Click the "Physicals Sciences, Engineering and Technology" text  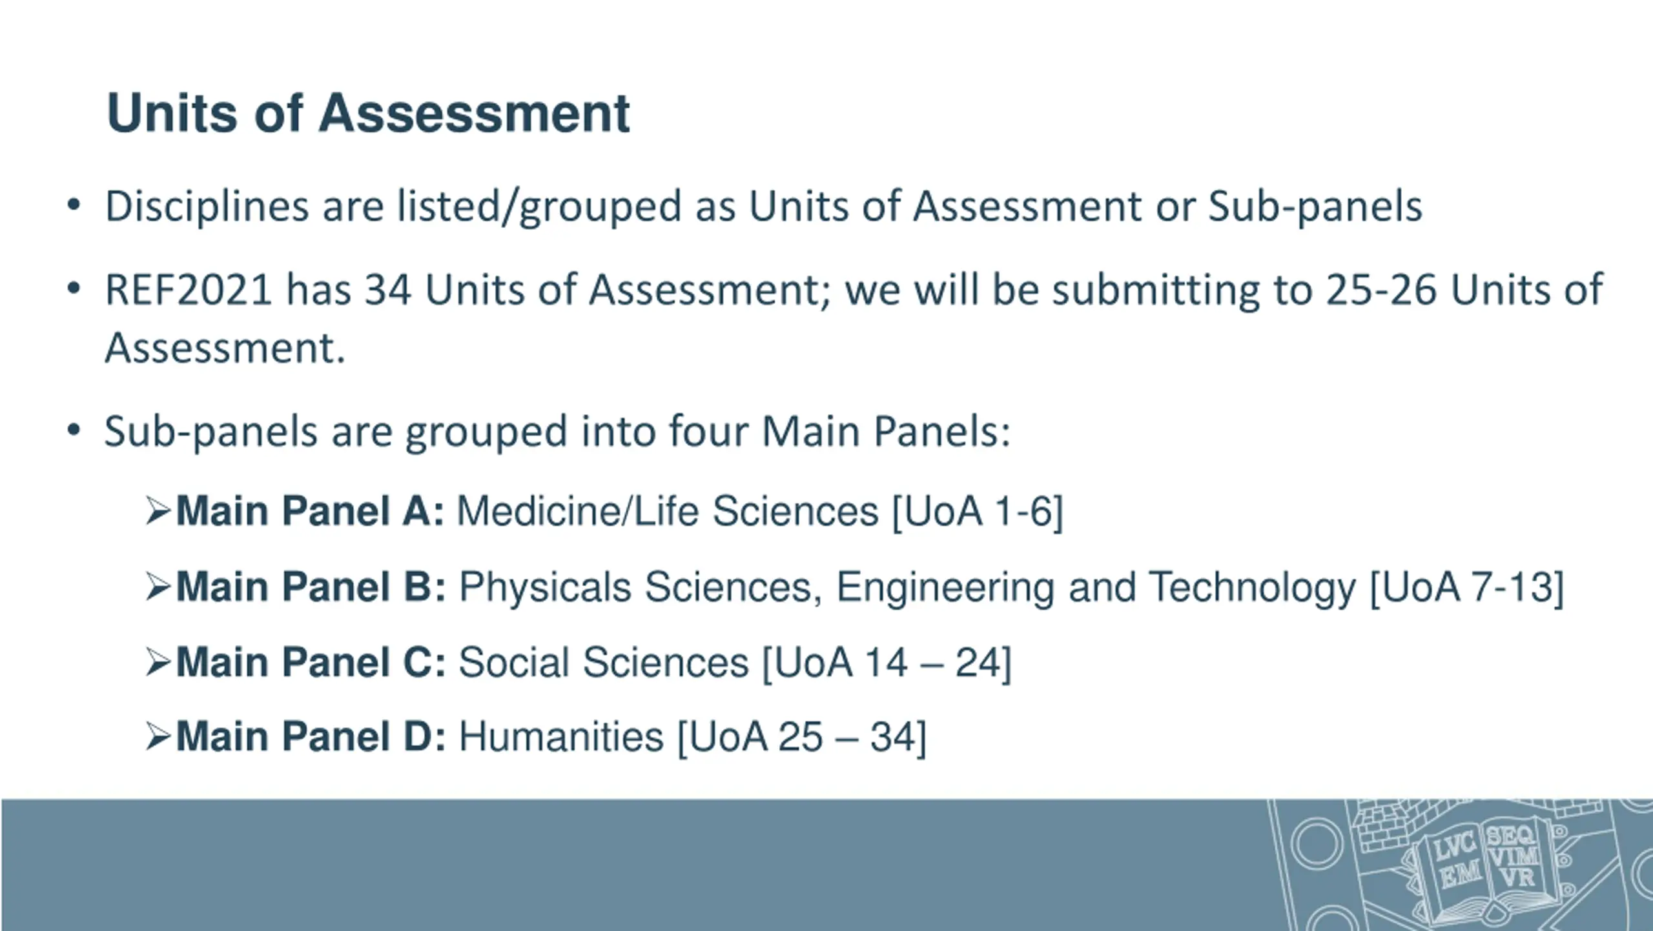pos(907,587)
